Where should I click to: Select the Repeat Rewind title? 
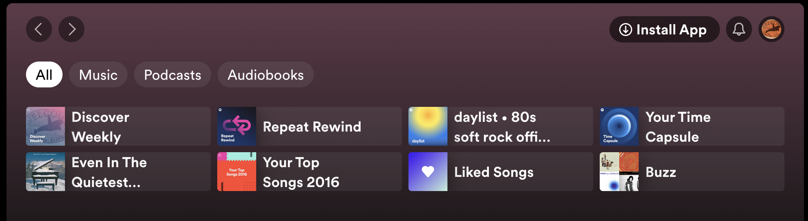(312, 127)
